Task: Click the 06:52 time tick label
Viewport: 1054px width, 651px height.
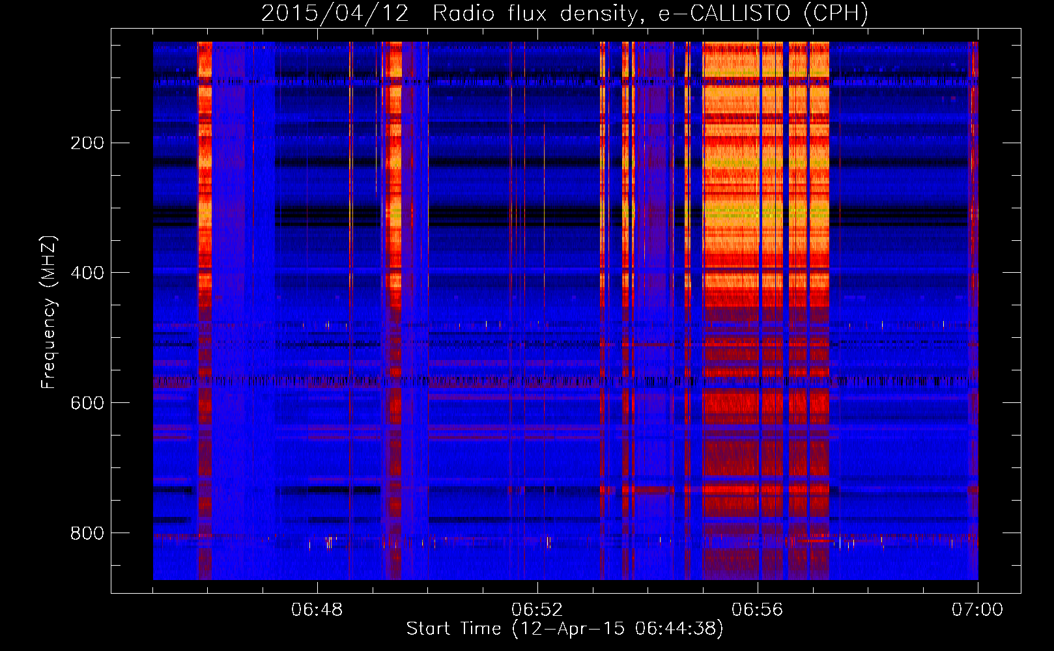Action: pos(537,610)
